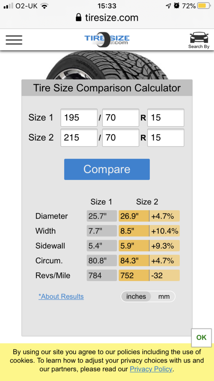214x381 pixels.
Task: Dismiss cookie notice with OK
Action: click(201, 338)
